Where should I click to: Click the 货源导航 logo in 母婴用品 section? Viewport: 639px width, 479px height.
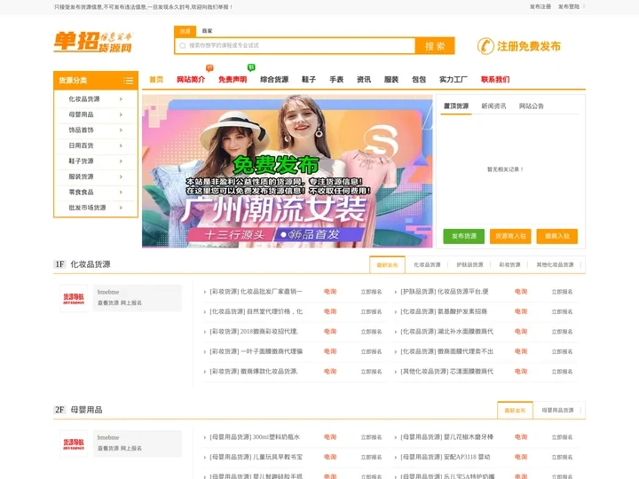(x=74, y=444)
